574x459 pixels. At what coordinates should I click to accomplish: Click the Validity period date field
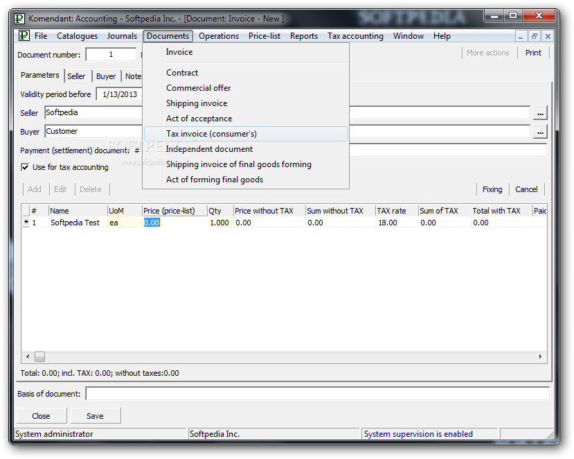pyautogui.click(x=119, y=94)
